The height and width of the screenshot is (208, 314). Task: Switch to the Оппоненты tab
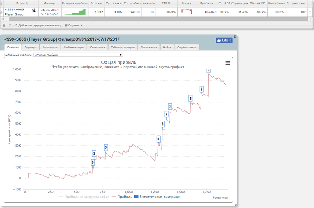click(x=50, y=48)
